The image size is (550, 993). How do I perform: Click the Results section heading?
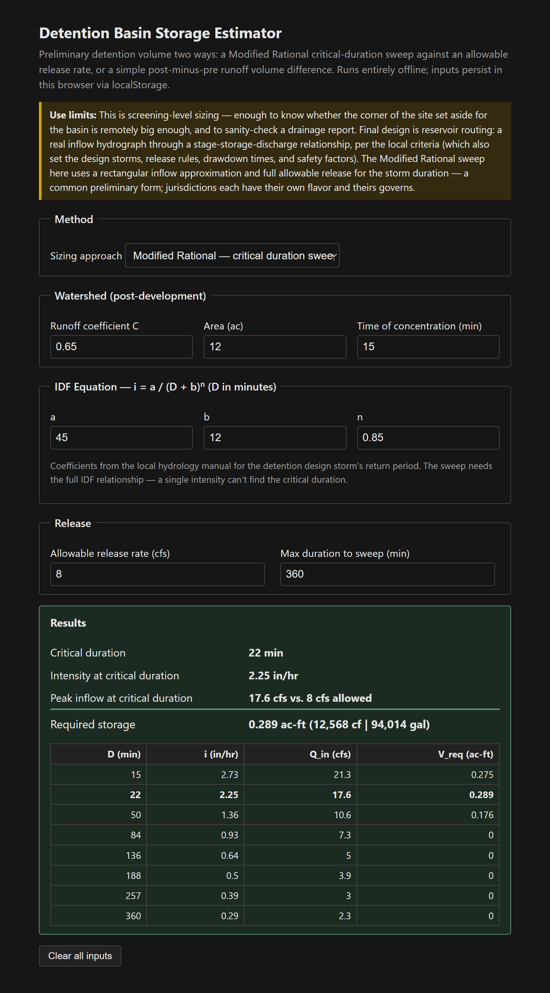[x=68, y=623]
